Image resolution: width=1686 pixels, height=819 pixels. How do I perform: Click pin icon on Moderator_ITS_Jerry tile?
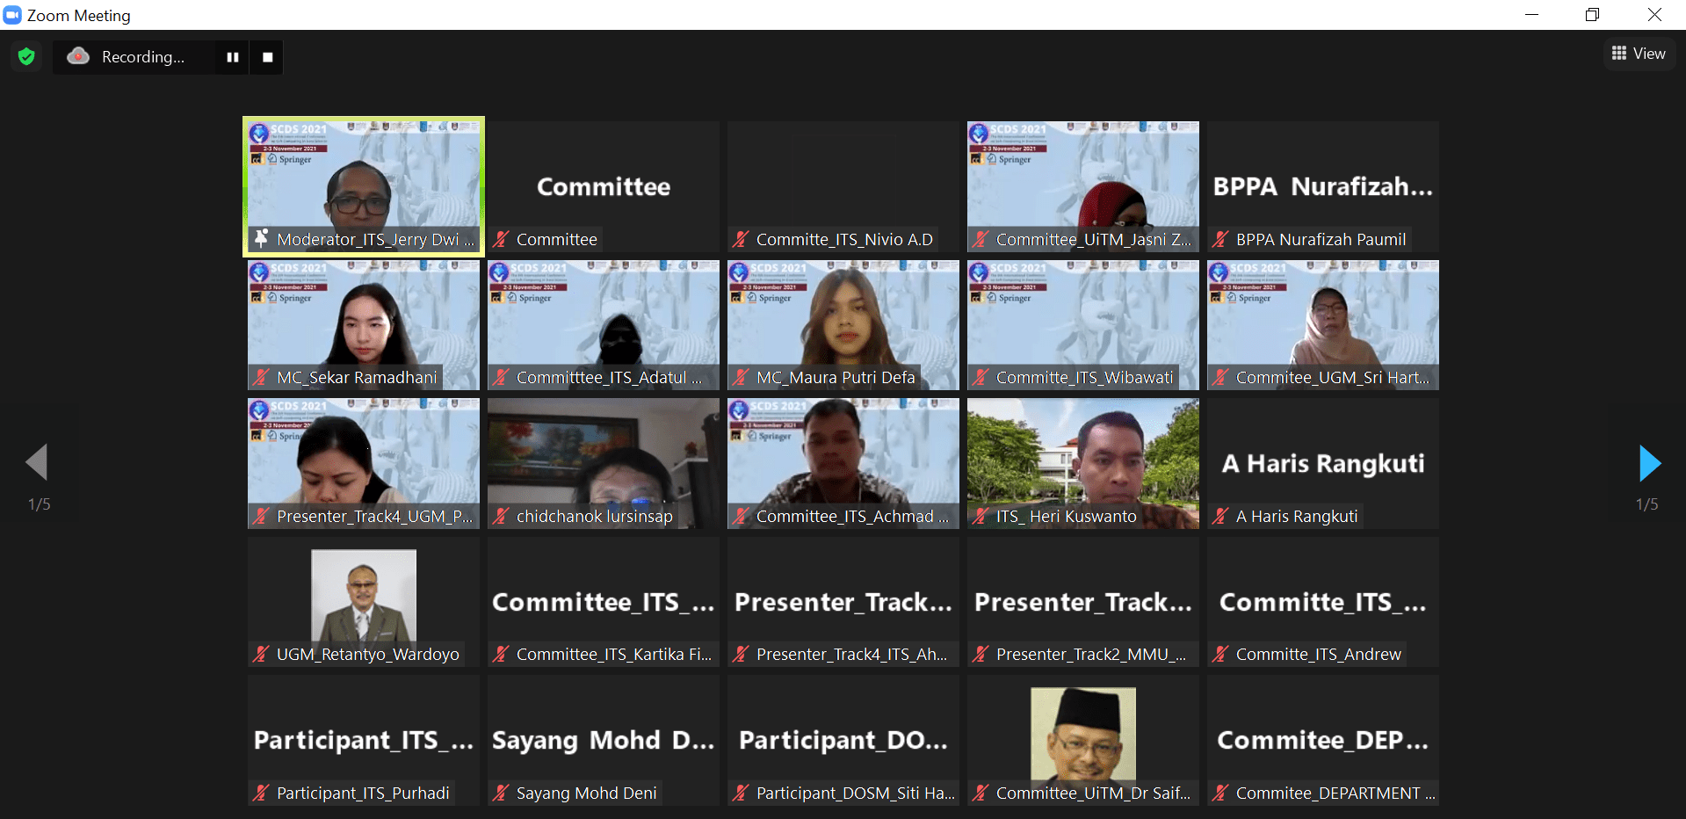(x=261, y=238)
